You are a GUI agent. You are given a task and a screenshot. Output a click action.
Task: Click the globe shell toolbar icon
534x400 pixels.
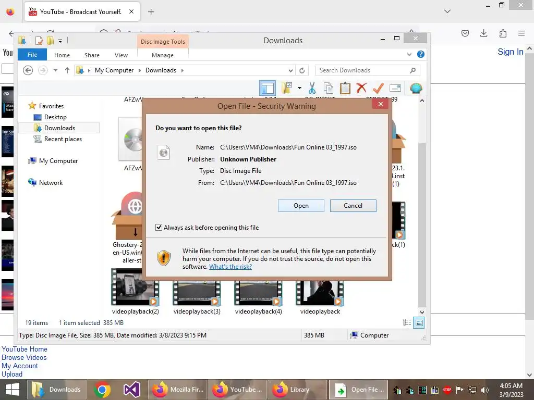tap(416, 88)
